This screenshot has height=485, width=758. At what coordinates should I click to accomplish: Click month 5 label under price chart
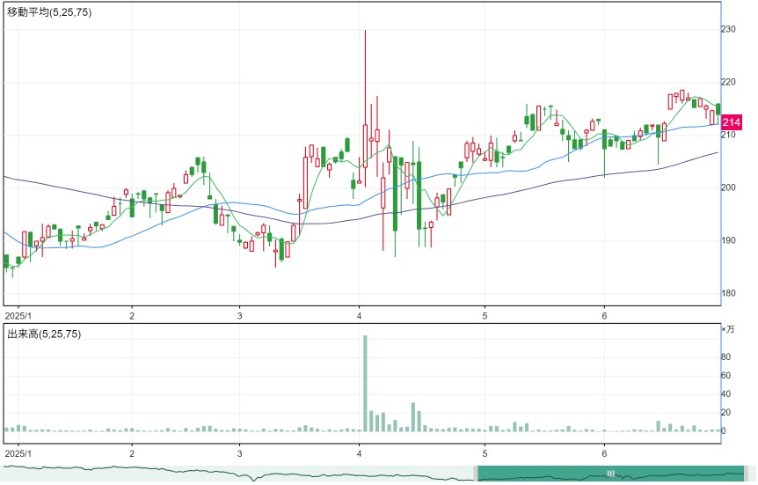[485, 316]
